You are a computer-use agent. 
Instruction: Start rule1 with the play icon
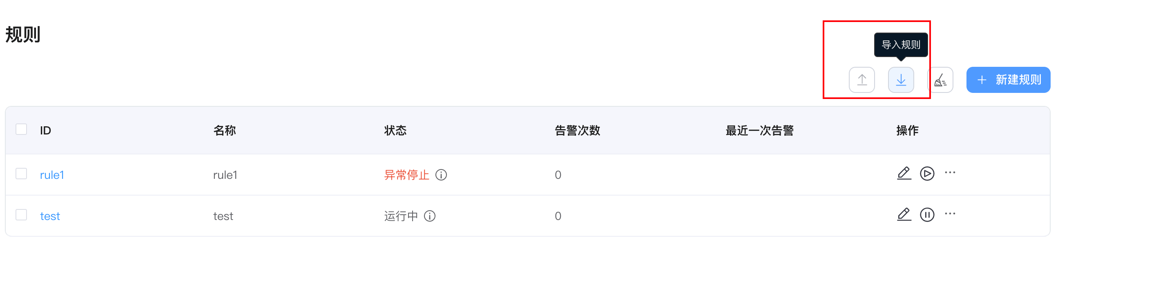point(927,174)
